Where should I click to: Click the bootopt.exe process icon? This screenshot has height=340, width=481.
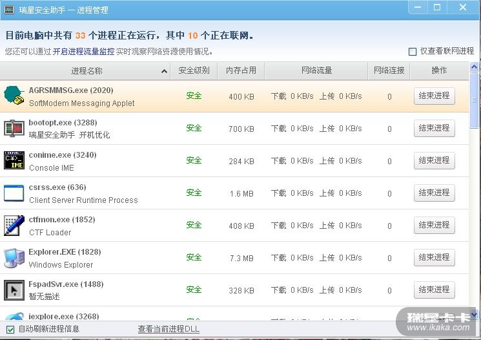[14, 128]
